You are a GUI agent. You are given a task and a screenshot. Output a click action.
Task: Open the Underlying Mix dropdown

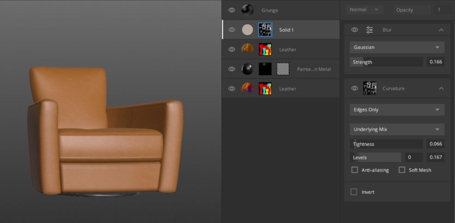point(397,129)
